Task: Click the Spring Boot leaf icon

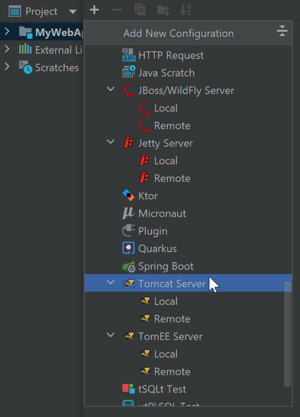Action: (129, 266)
